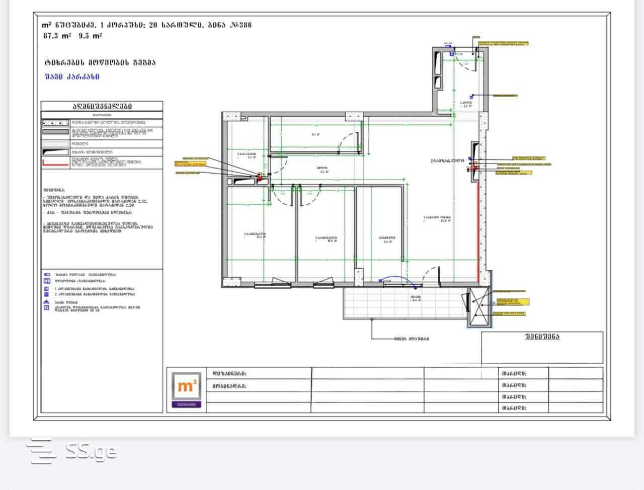The height and width of the screenshot is (490, 644).
Task: Click the underlined heading of lower-right notes box
Action: (x=542, y=337)
